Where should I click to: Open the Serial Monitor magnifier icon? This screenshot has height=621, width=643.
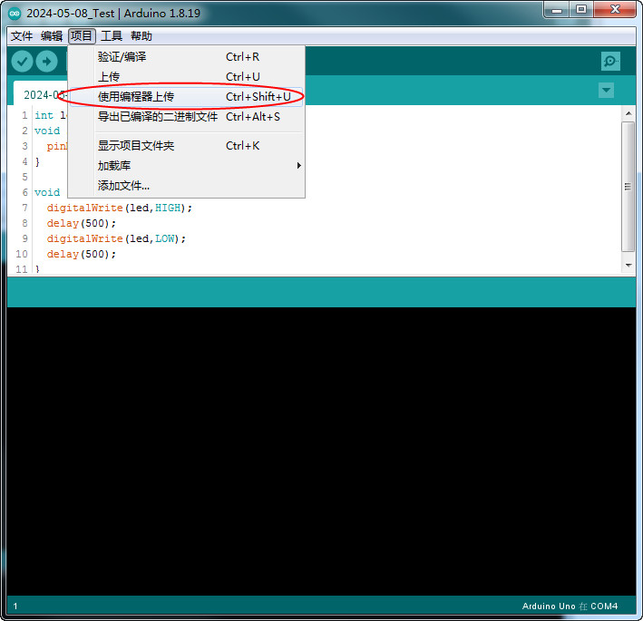(610, 62)
